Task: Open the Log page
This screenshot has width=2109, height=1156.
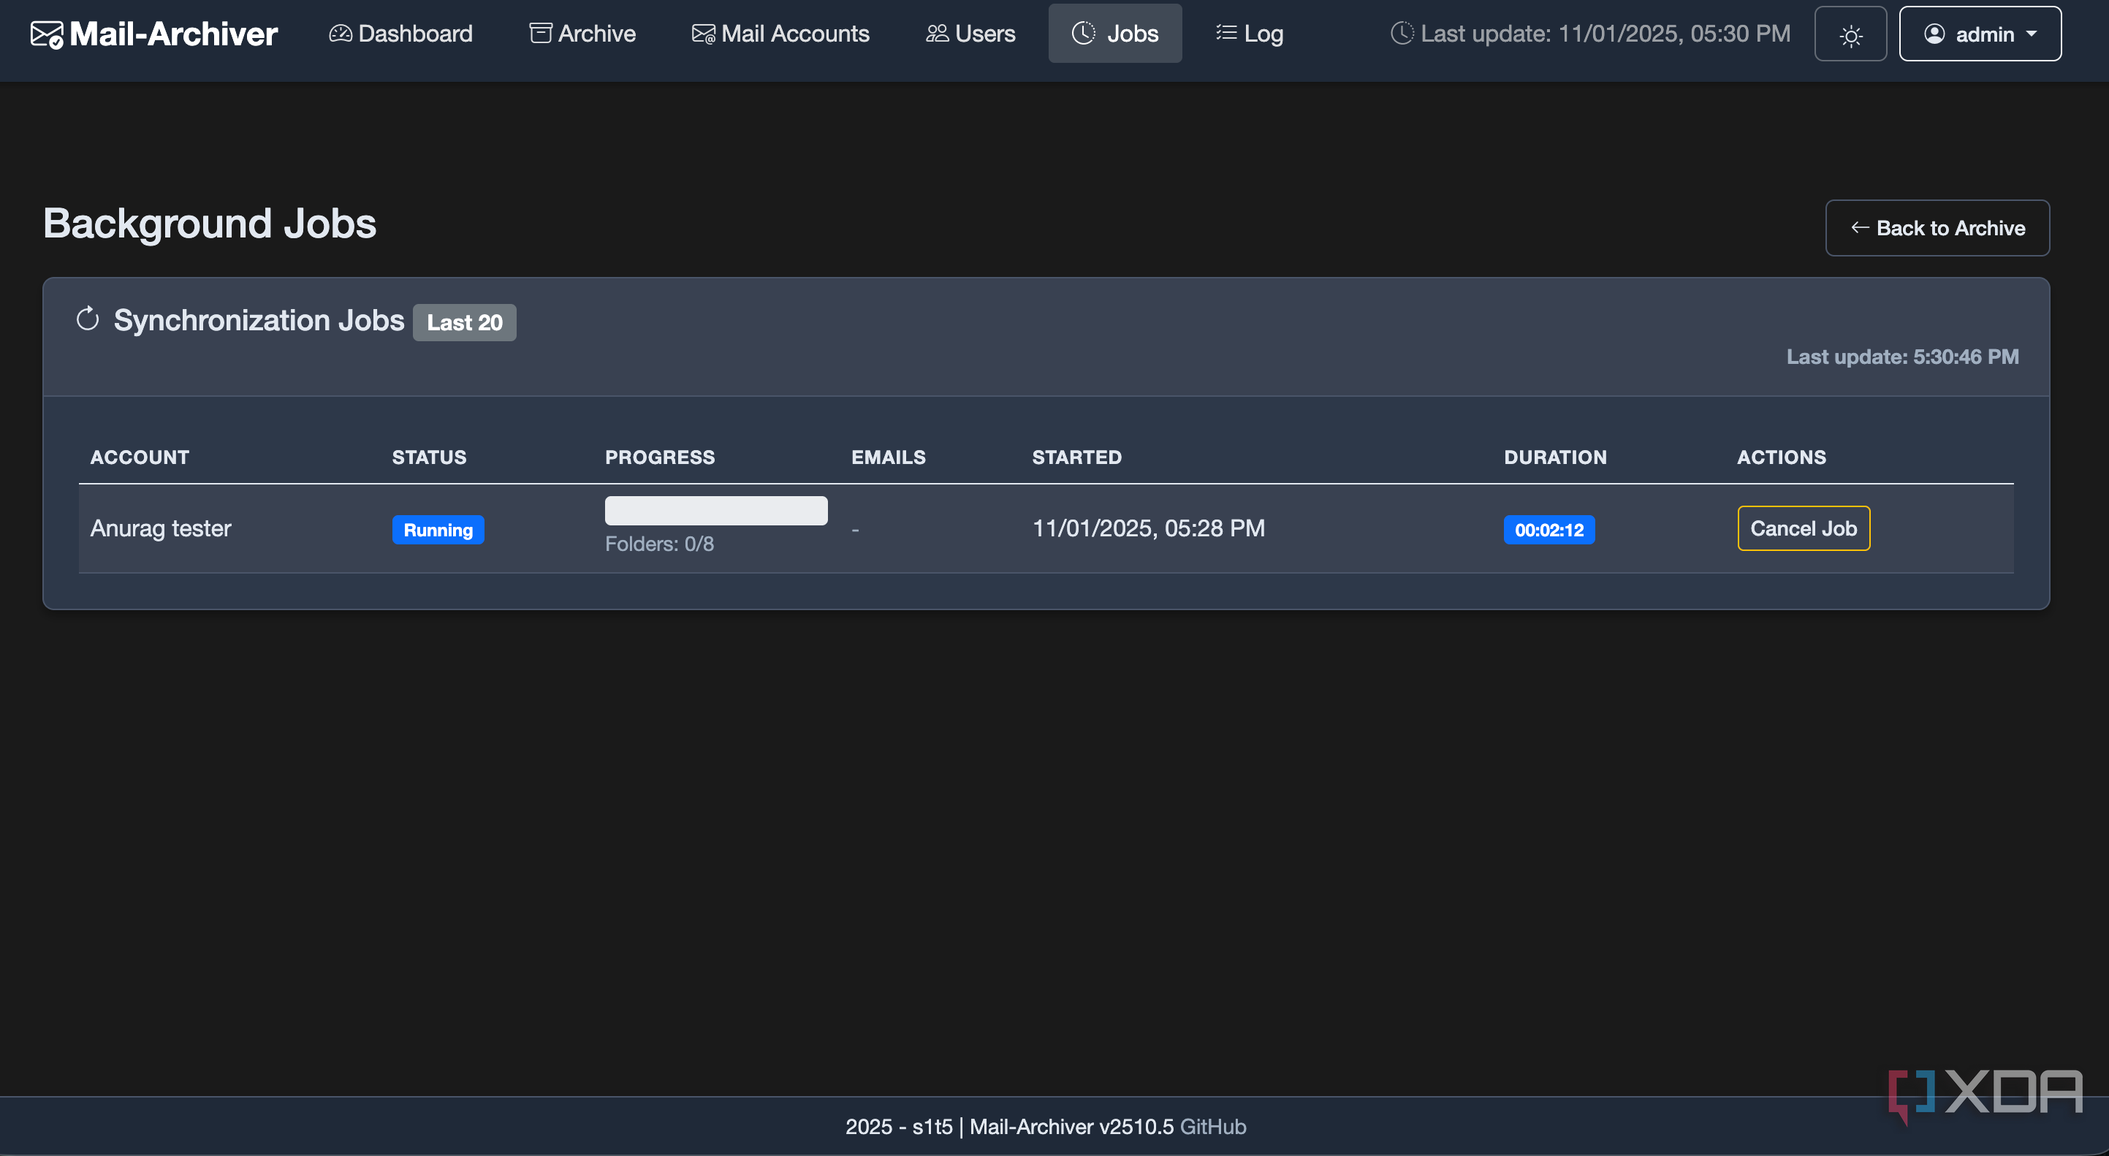Action: [x=1250, y=34]
